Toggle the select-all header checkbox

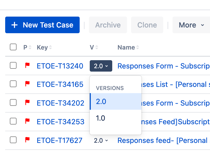[x=13, y=47]
